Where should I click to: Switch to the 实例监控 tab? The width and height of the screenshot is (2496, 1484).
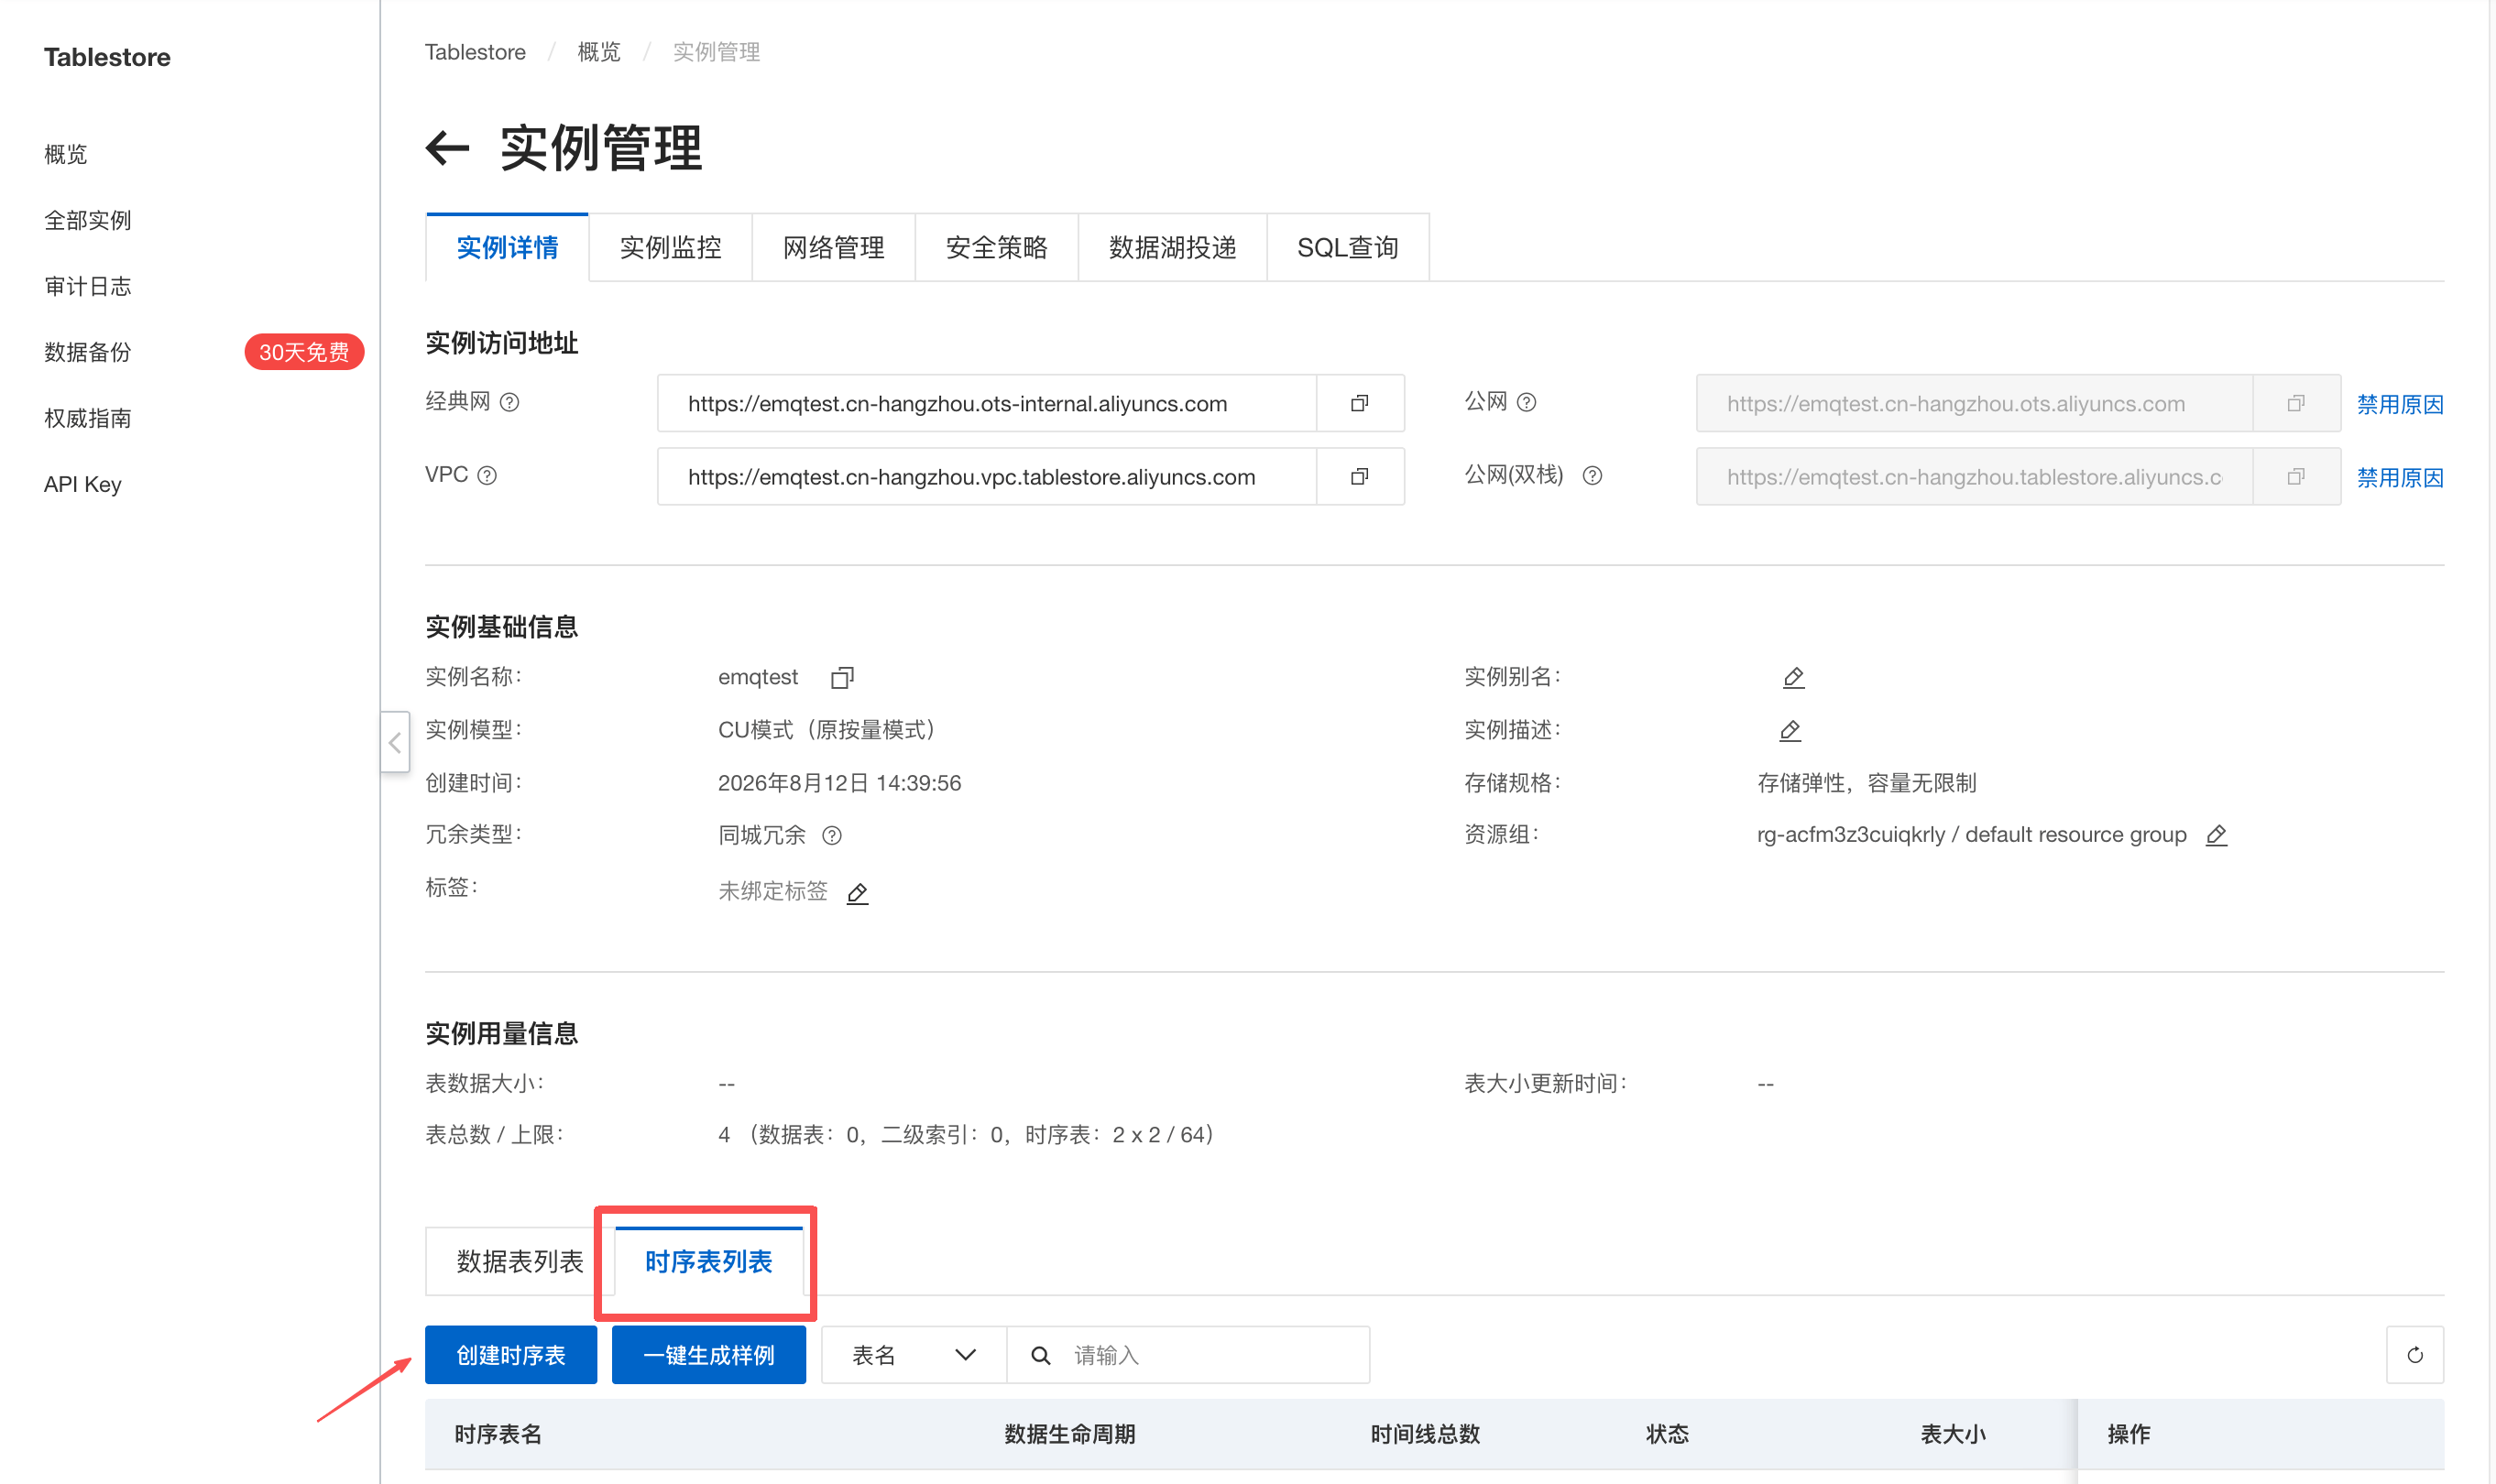pyautogui.click(x=670, y=247)
